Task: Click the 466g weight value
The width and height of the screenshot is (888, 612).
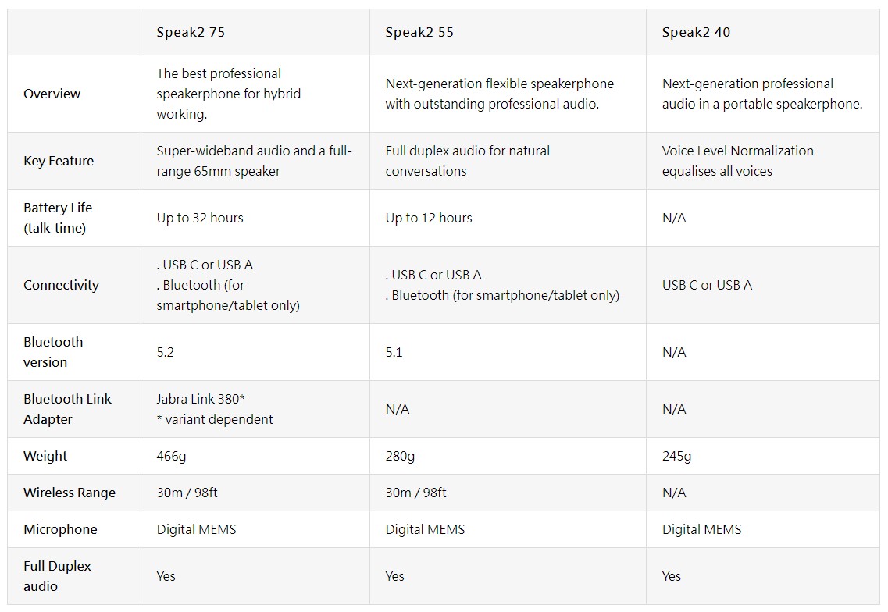Action: tap(171, 457)
